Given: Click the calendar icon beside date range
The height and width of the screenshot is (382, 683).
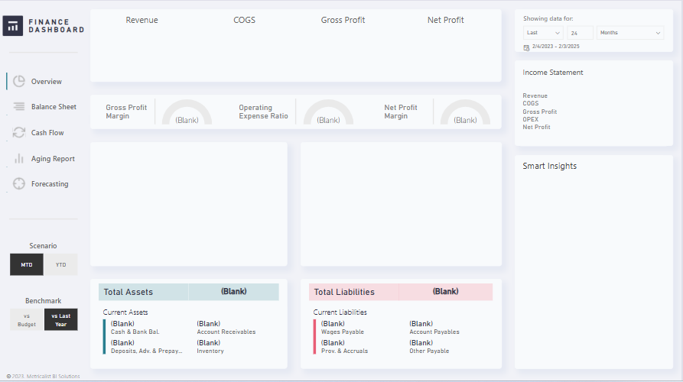Looking at the screenshot, I should pyautogui.click(x=526, y=47).
